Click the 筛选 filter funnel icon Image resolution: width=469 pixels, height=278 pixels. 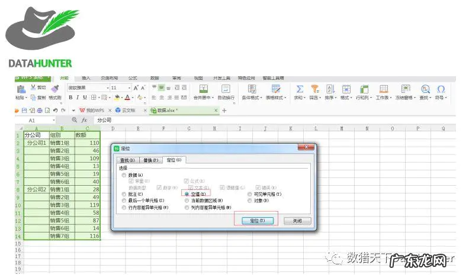tap(314, 89)
